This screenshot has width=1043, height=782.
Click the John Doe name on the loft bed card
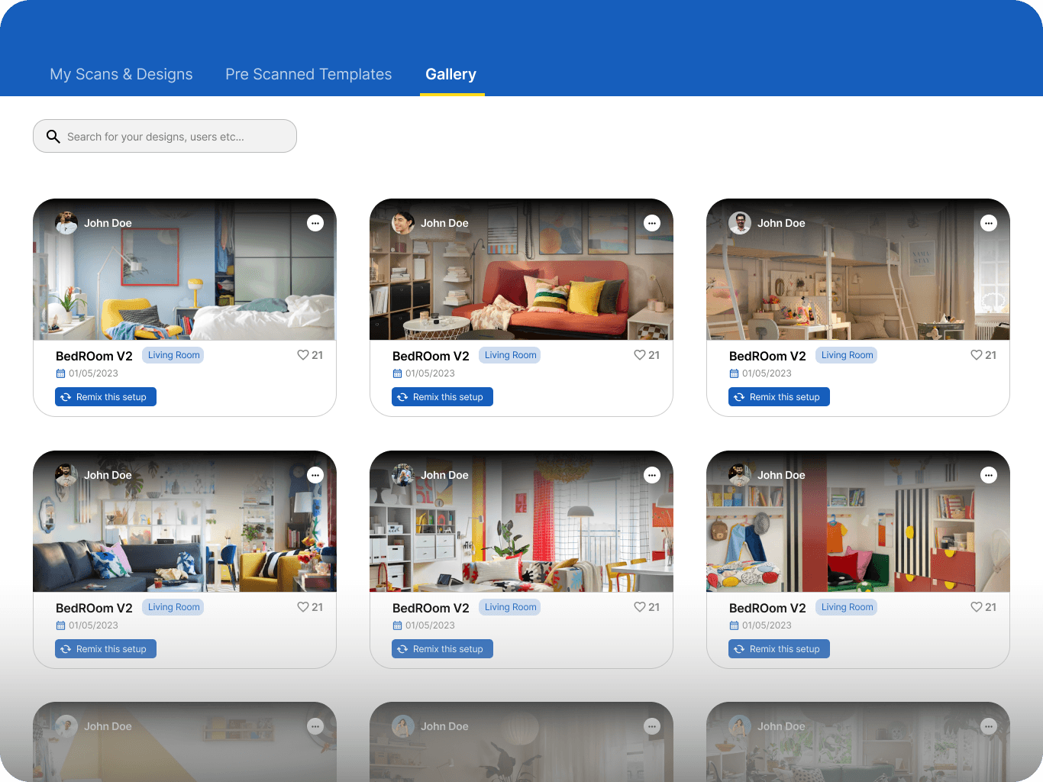[781, 223]
